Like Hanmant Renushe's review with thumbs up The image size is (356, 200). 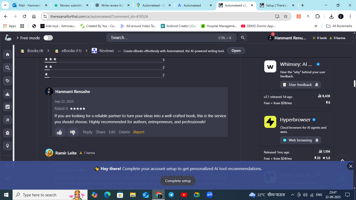(x=60, y=132)
